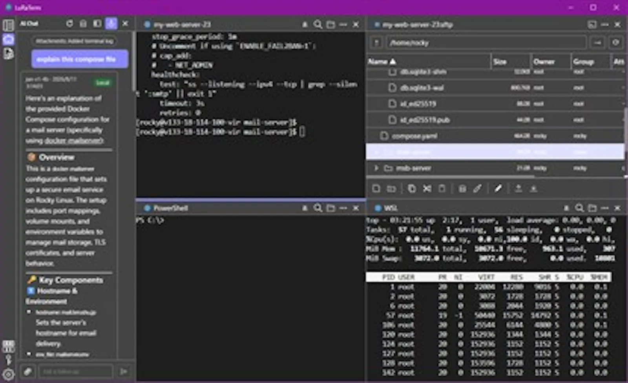628x383 pixels.
Task: Refresh the SFTP directory listing
Action: tap(616, 42)
